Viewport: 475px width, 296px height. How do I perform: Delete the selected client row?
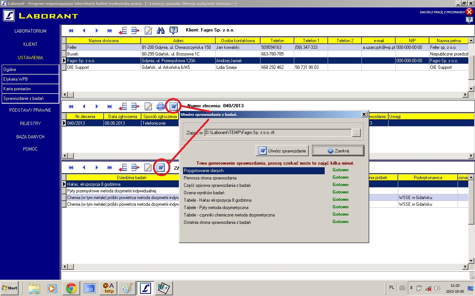point(135,30)
